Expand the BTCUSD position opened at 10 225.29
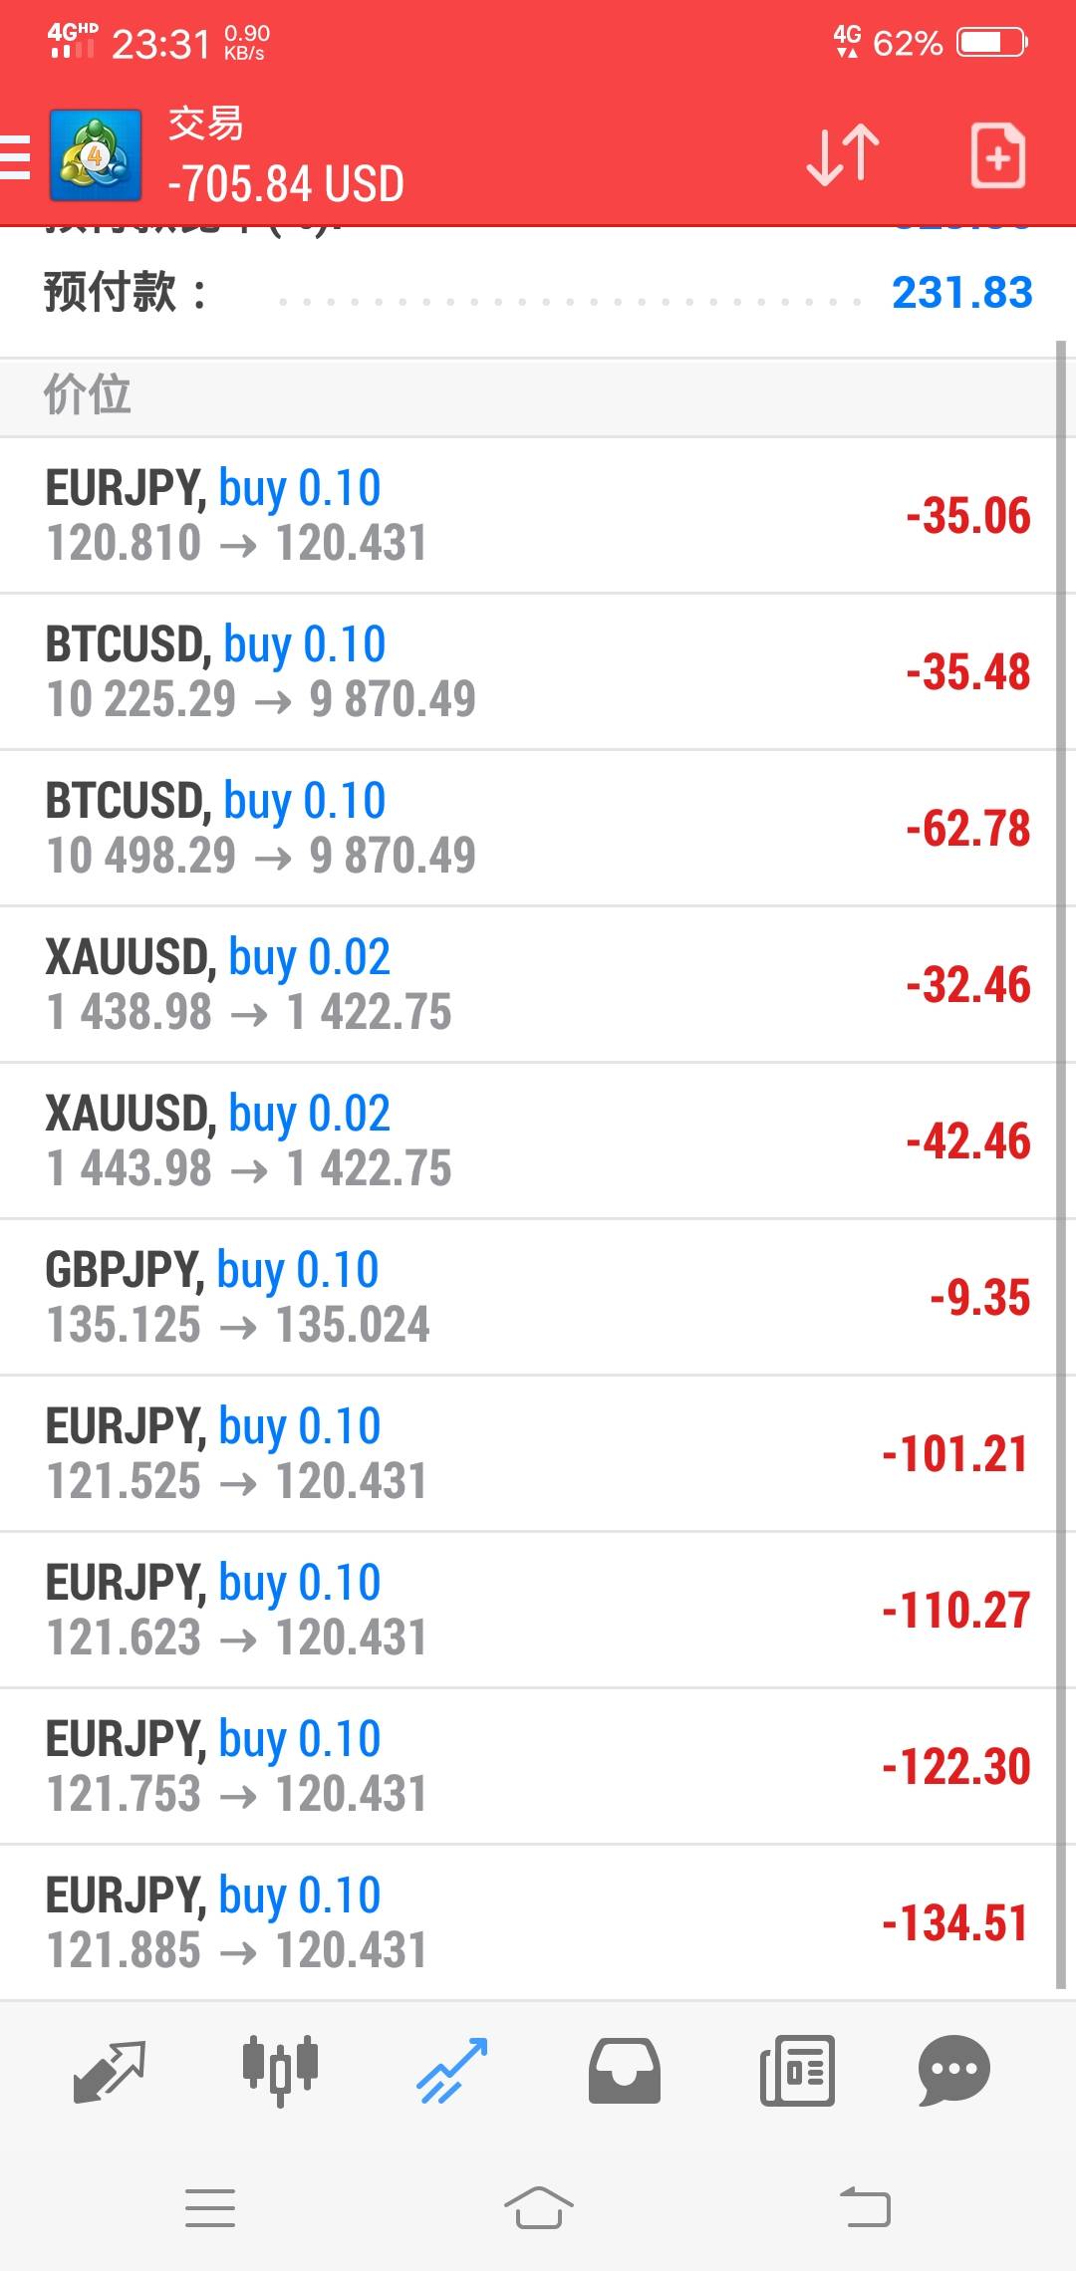 pos(528,671)
